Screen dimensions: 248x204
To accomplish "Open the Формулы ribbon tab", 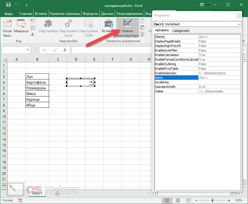I will [91, 13].
